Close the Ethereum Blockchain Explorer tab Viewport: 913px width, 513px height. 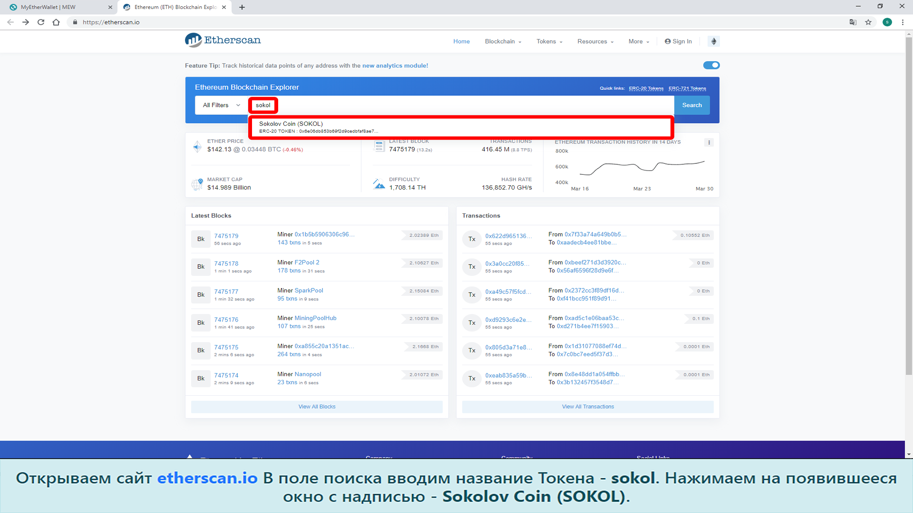(224, 7)
